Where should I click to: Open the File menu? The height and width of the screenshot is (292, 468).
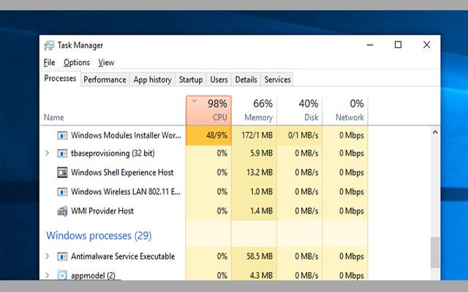point(49,63)
